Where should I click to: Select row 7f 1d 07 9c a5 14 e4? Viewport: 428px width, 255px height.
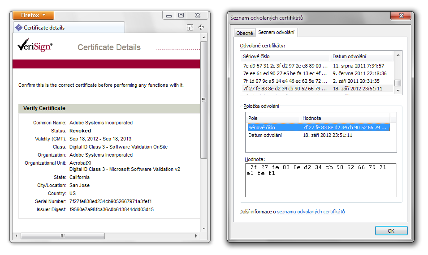(317, 81)
